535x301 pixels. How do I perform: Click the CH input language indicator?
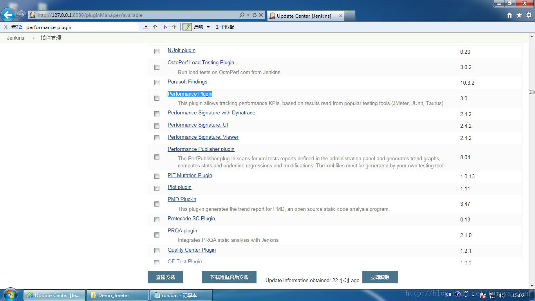(448, 295)
